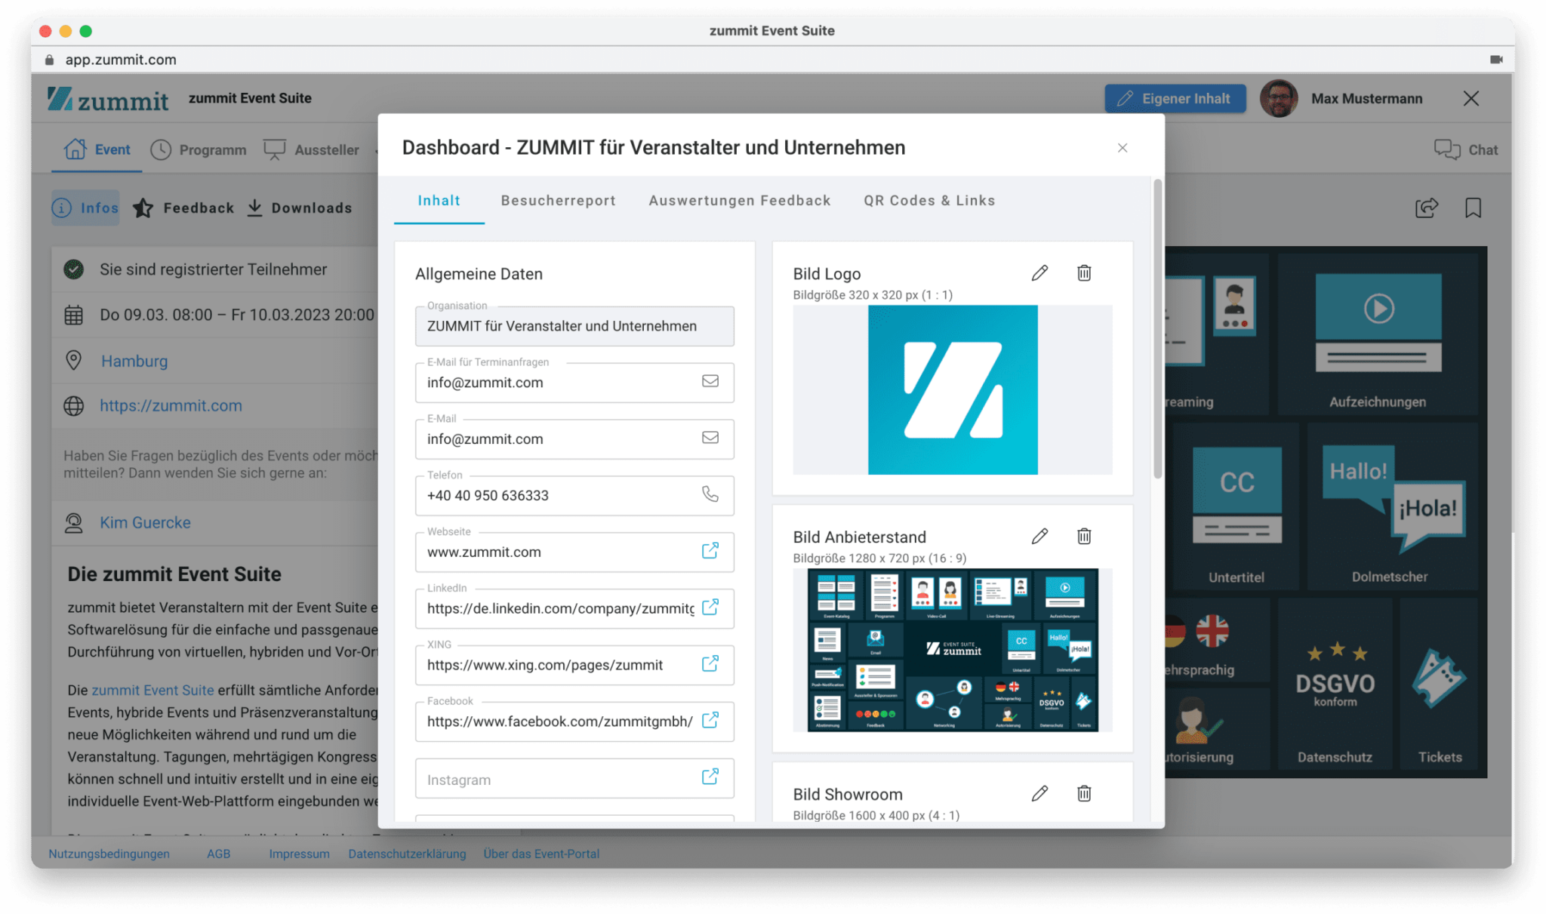Viewport: 1546px width, 914px height.
Task: Edit the Bild Logo image
Action: [x=1040, y=272]
